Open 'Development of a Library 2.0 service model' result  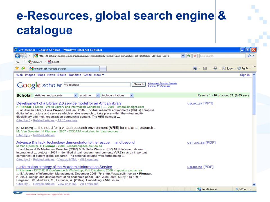pyautogui.click(x=69, y=104)
